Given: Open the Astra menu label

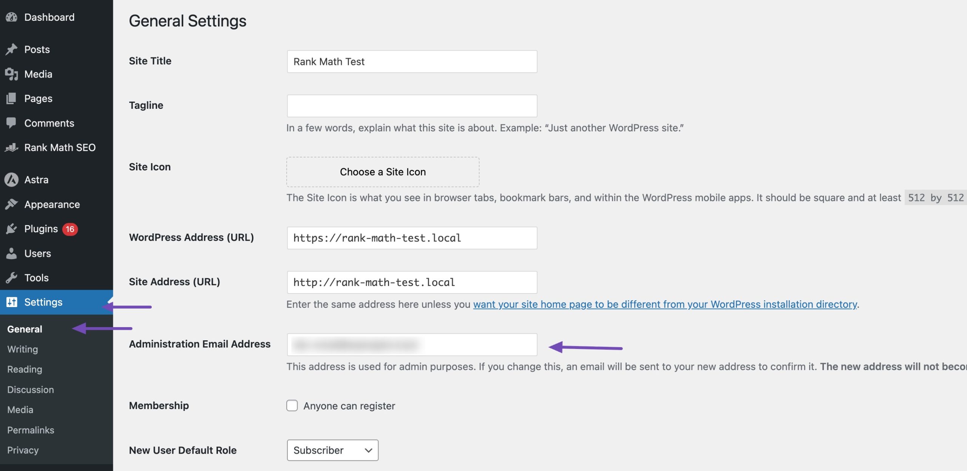Looking at the screenshot, I should coord(36,180).
